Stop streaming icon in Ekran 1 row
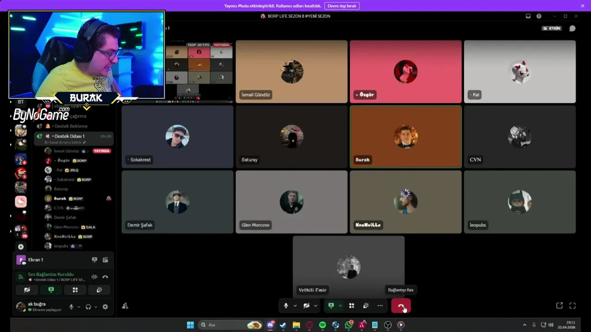This screenshot has height=332, width=591. coord(95,260)
